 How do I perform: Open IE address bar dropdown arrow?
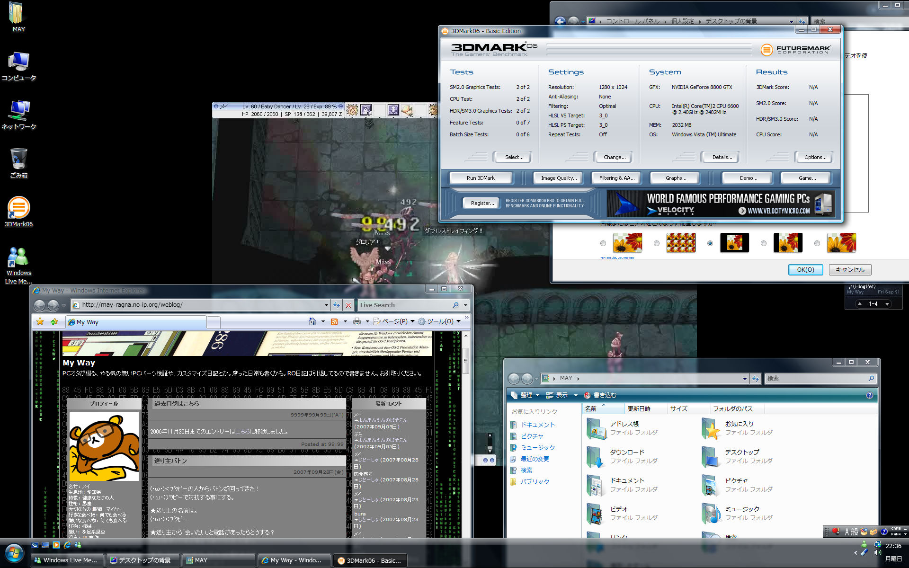click(x=326, y=305)
